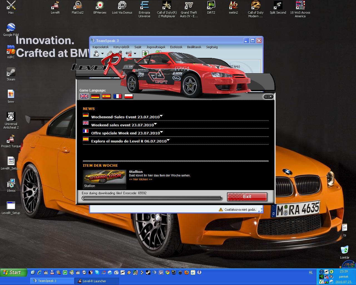Open the BFHeroes desktop shortcut

tap(100, 8)
